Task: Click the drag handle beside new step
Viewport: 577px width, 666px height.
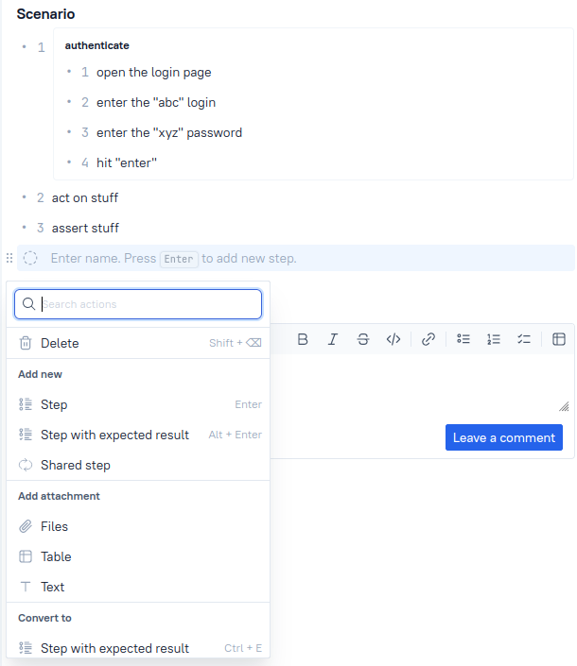Action: click(x=9, y=258)
